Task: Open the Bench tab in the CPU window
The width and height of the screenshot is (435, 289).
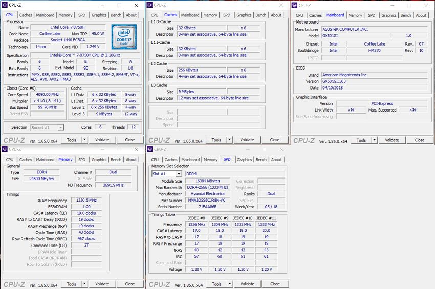Action: (x=116, y=15)
